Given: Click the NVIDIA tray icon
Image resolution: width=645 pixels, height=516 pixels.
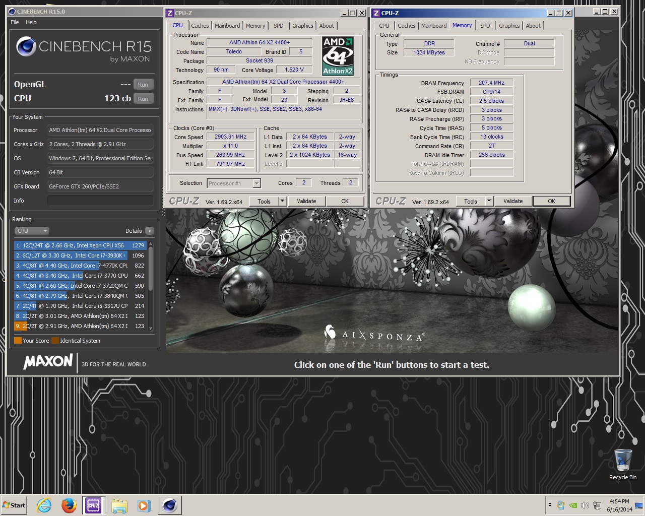Looking at the screenshot, I should coord(573,505).
